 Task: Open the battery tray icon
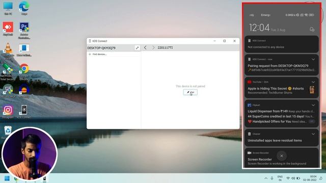click(x=298, y=178)
